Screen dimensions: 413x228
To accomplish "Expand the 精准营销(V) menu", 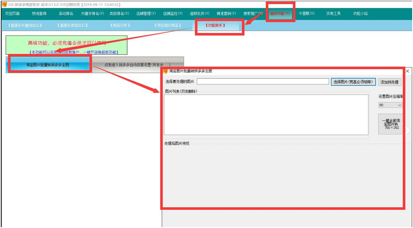I will coord(226,13).
